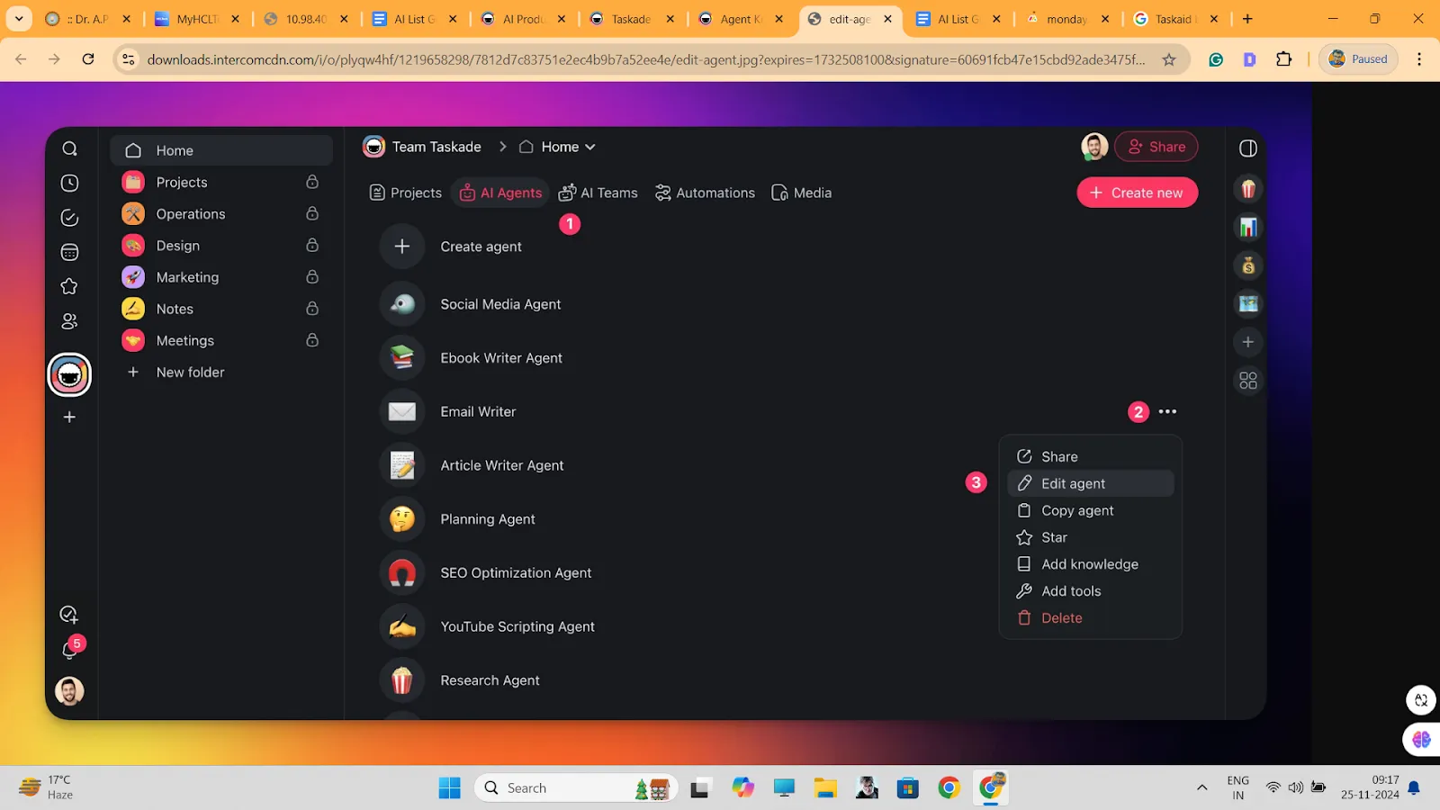The width and height of the screenshot is (1440, 810).
Task: Click the SEO Optimization Agent magnet icon
Action: pos(402,573)
